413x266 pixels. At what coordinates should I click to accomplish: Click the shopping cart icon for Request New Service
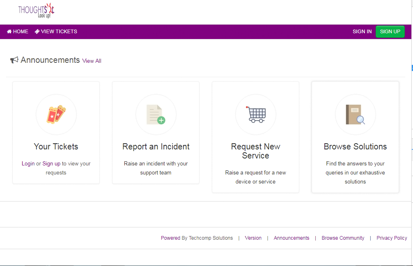pos(256,115)
